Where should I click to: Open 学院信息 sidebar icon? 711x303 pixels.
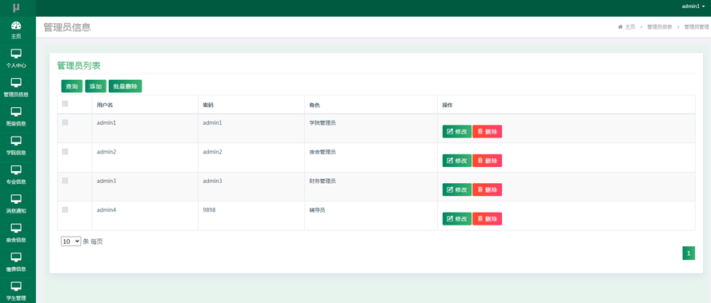(16, 141)
